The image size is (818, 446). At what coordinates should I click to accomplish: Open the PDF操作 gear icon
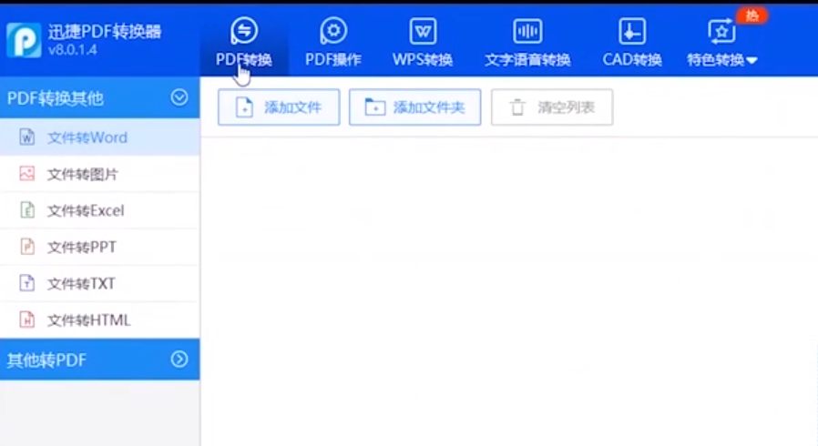[333, 31]
